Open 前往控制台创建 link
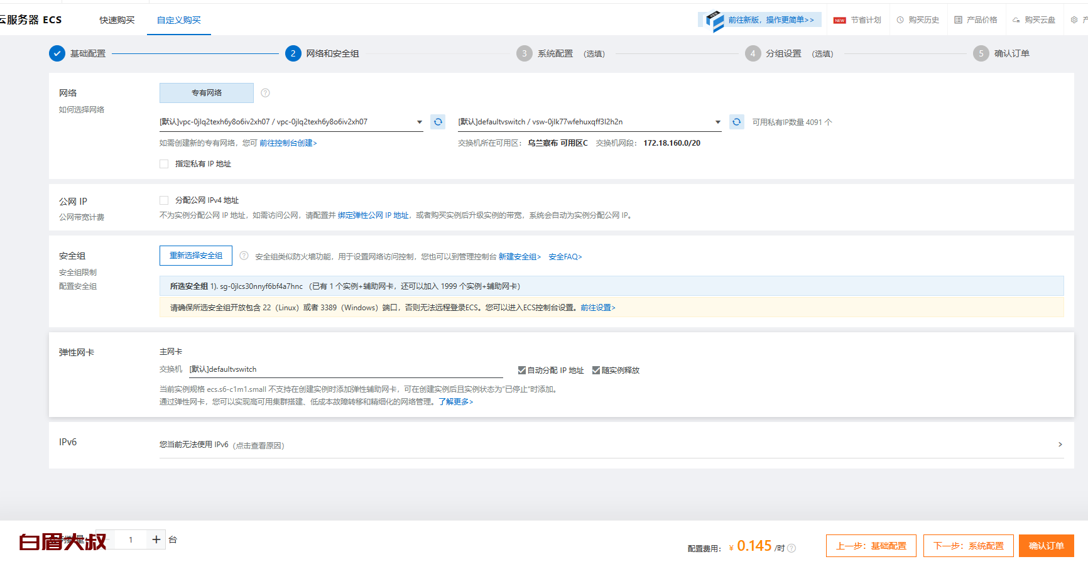Image resolution: width=1088 pixels, height=569 pixels. point(288,143)
